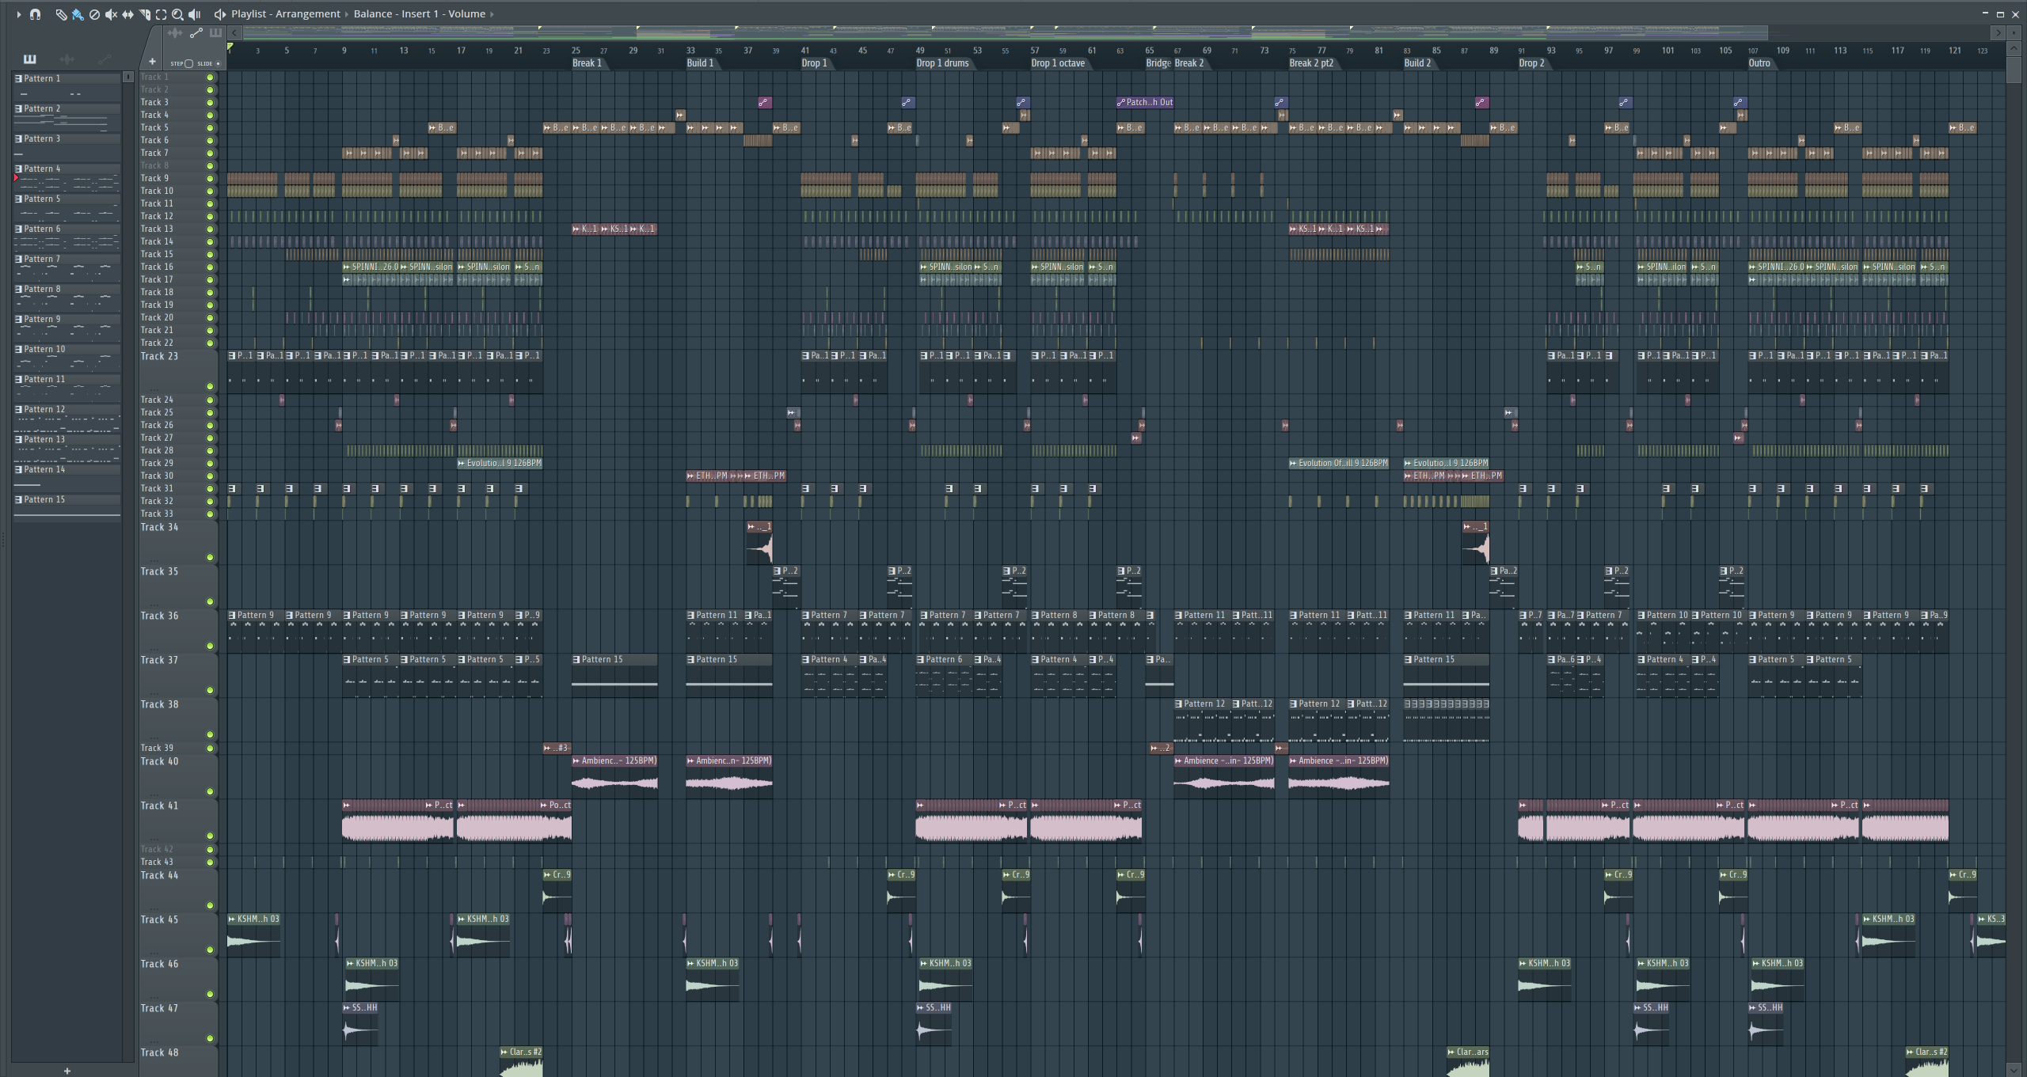Screen dimensions: 2027x1077
Task: Click the piano keys icon in playlist header
Action: point(215,33)
